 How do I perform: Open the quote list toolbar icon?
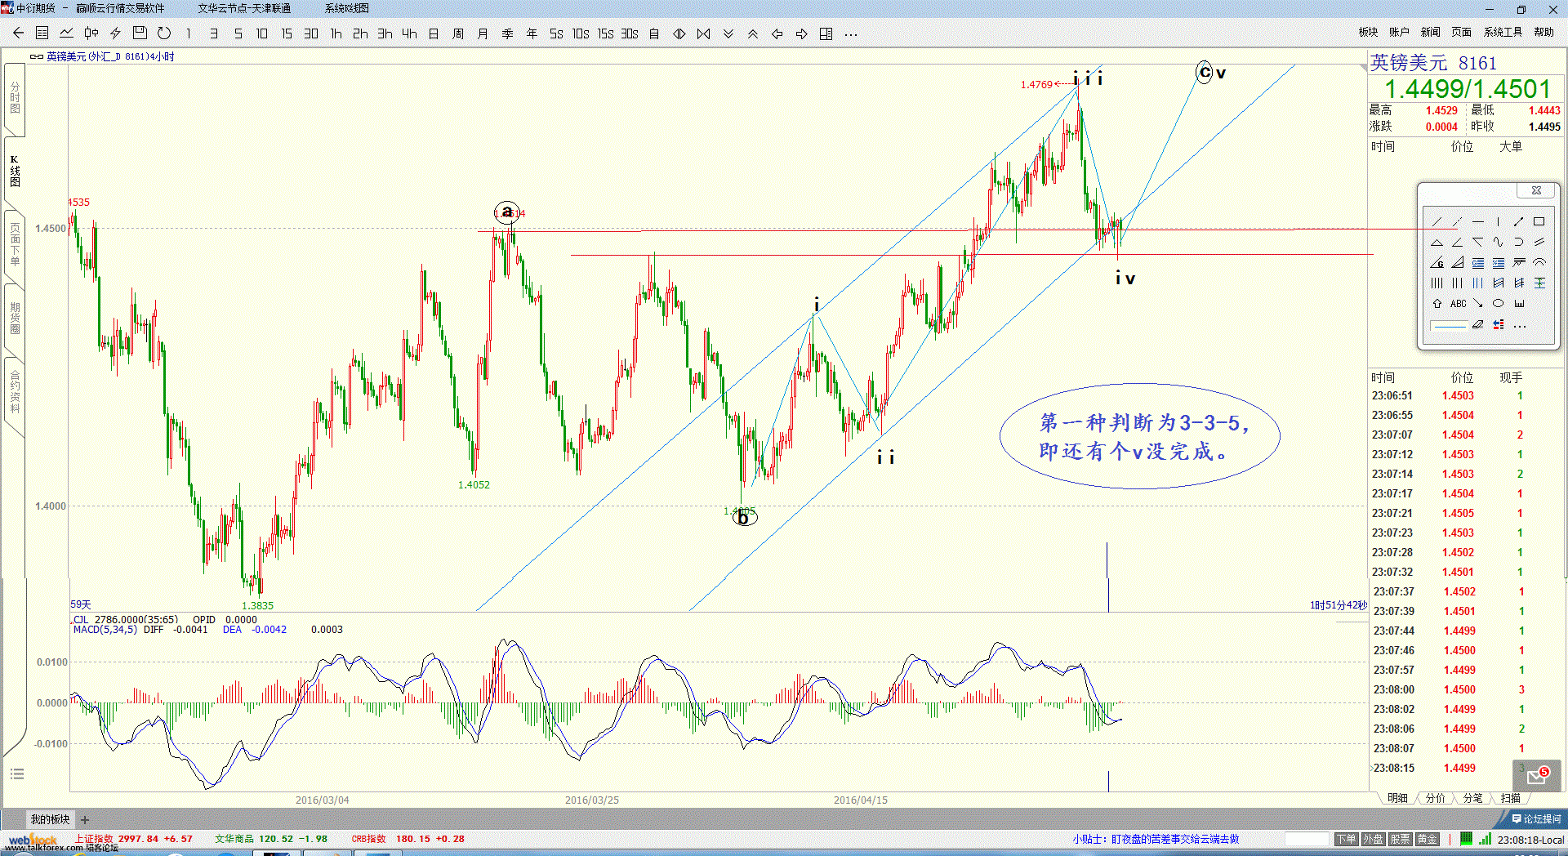[x=42, y=33]
